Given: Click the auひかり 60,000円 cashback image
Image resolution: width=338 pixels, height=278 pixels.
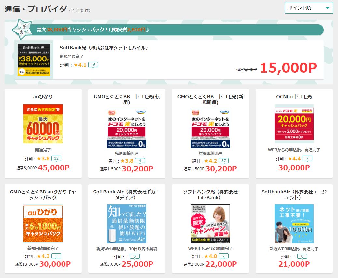Looking at the screenshot, I should tap(43, 124).
